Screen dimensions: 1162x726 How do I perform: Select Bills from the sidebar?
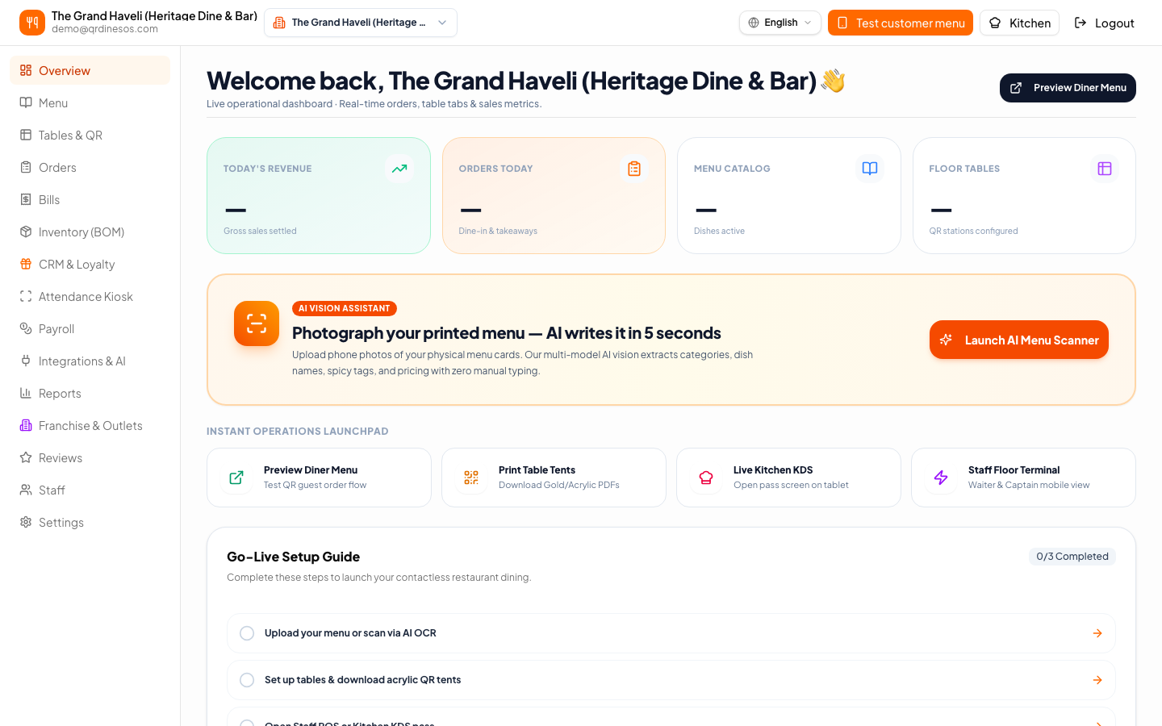pos(90,199)
